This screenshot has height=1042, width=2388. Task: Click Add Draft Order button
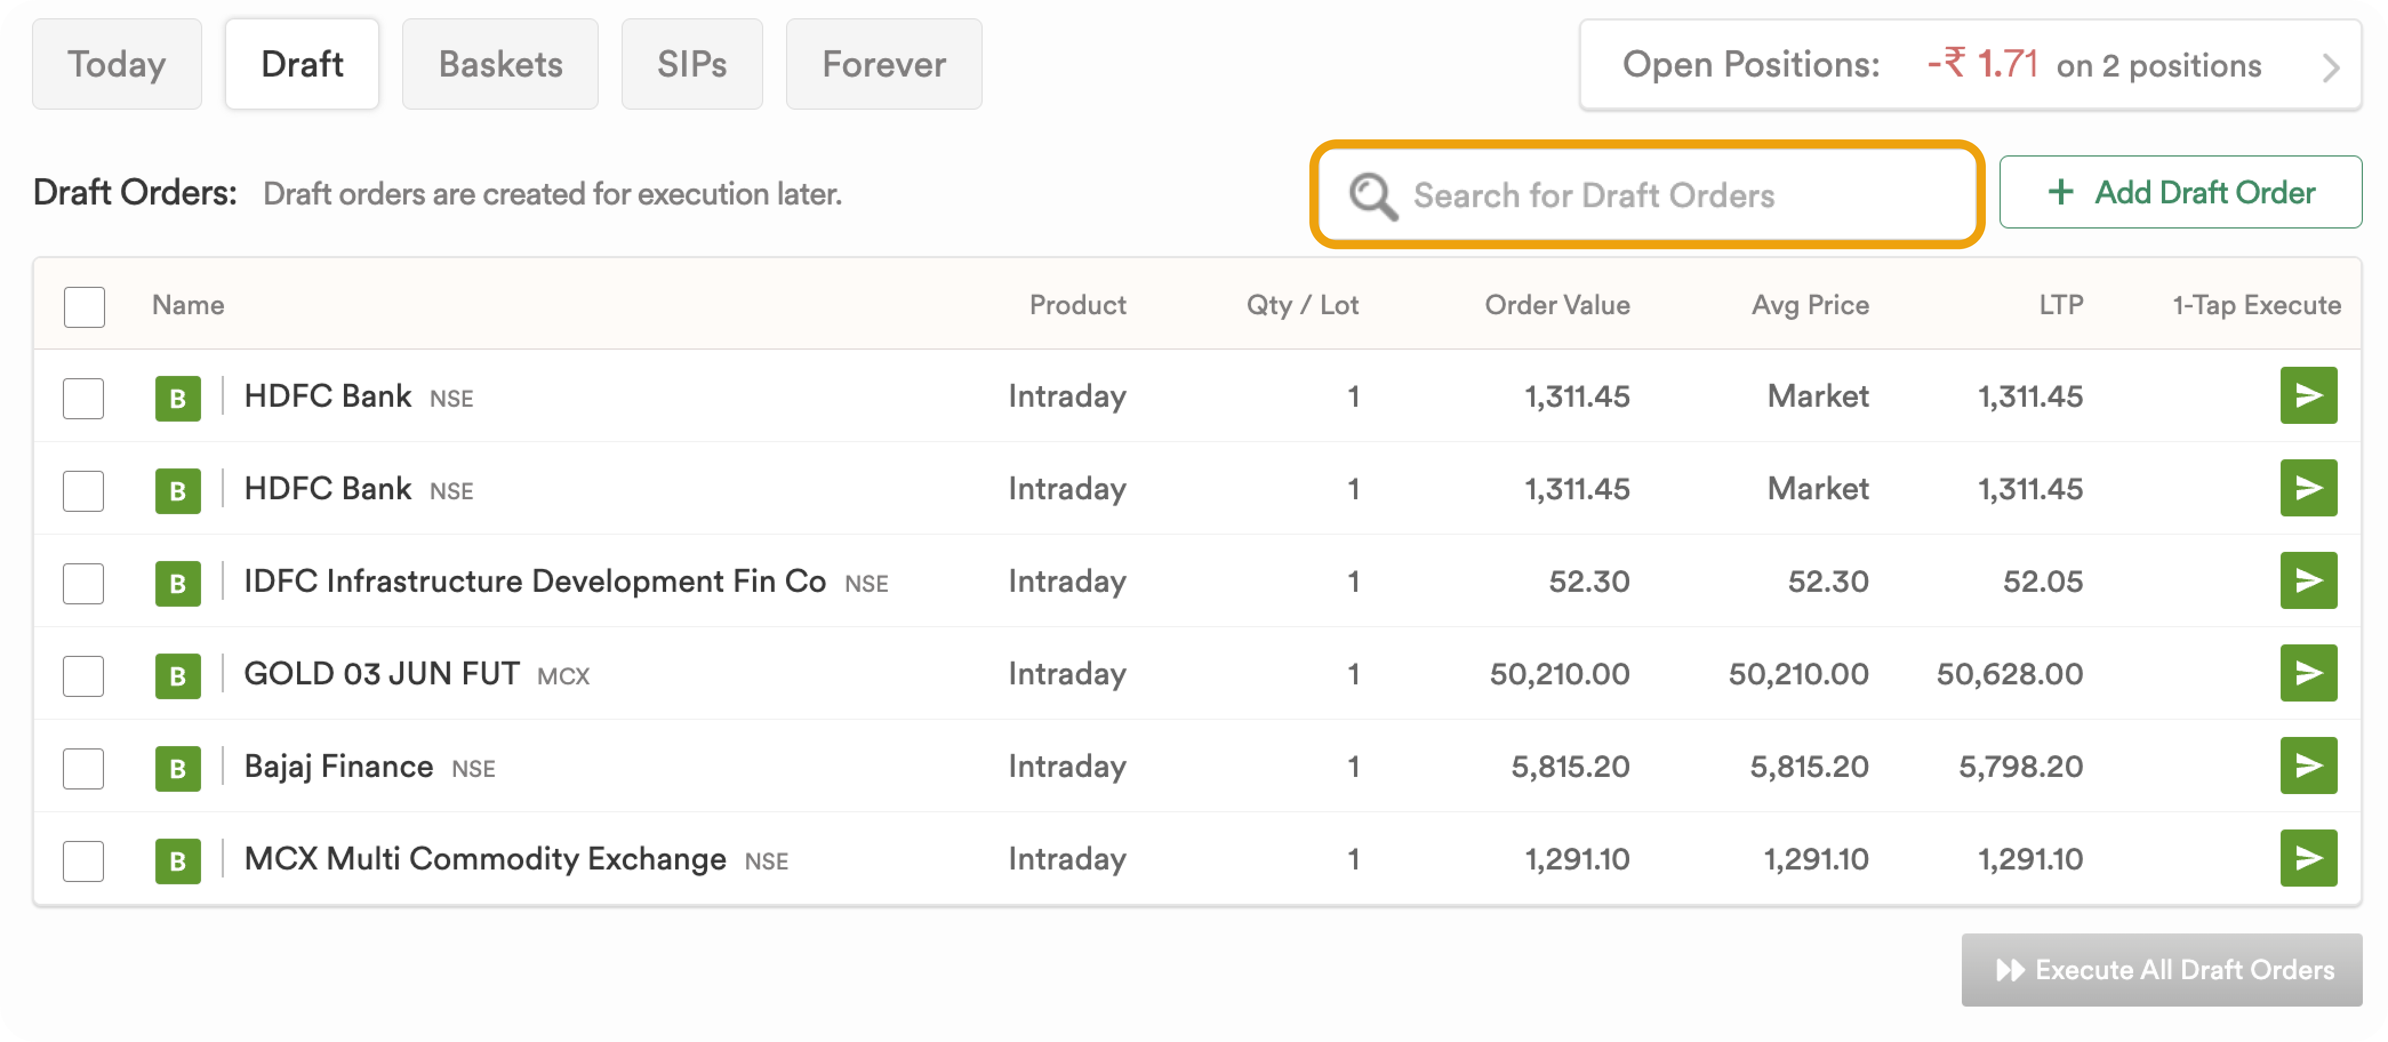(x=2181, y=192)
